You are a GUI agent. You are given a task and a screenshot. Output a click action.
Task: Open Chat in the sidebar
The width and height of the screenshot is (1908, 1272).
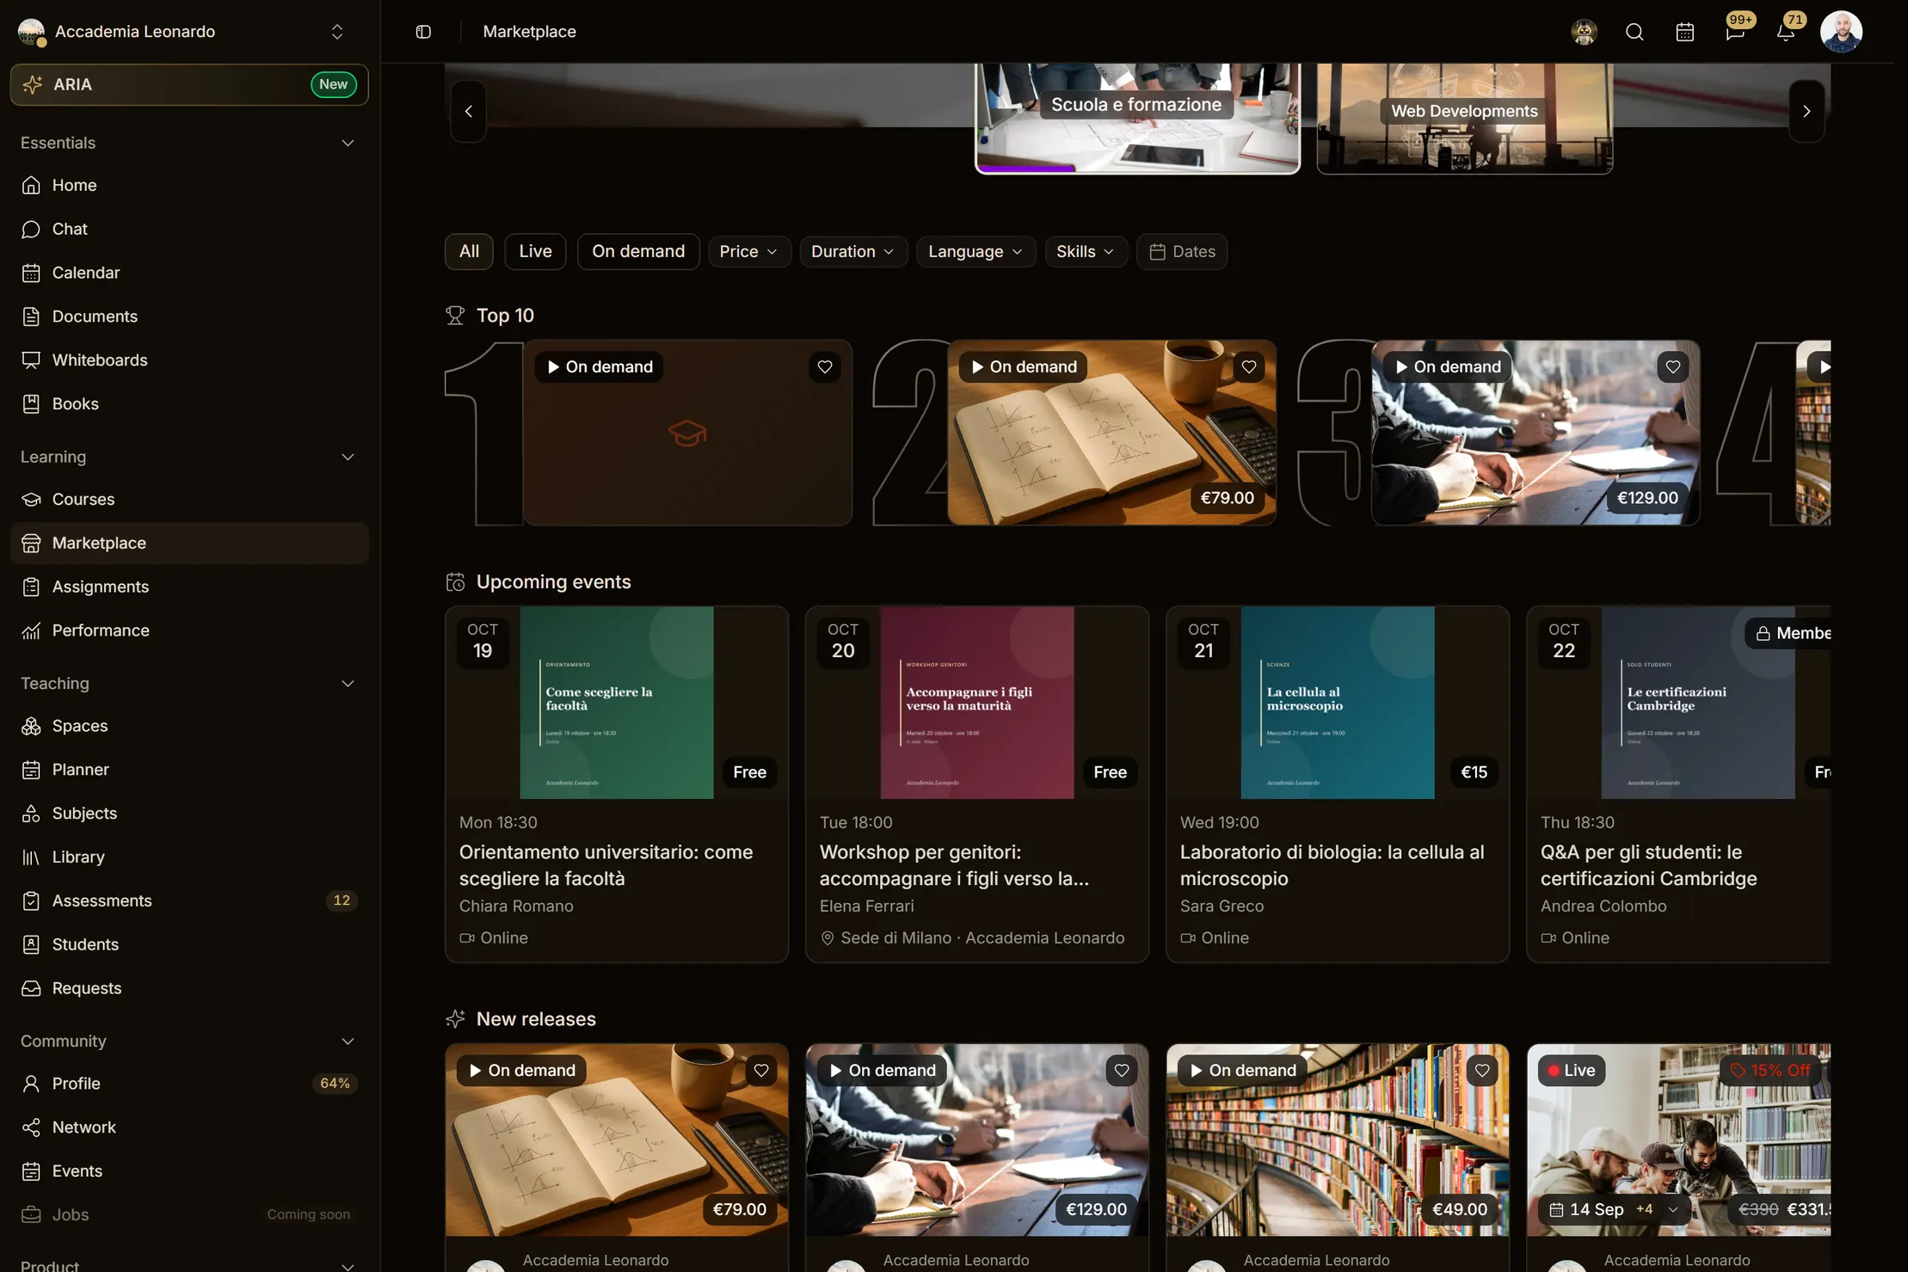click(x=189, y=229)
